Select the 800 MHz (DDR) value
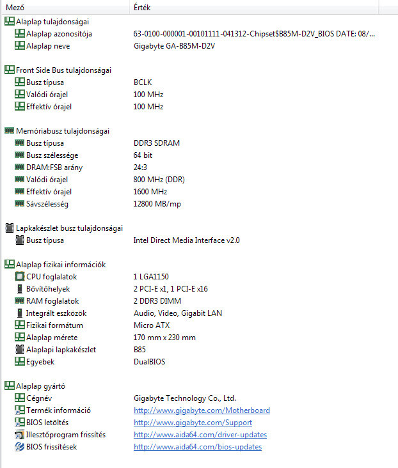 point(159,180)
